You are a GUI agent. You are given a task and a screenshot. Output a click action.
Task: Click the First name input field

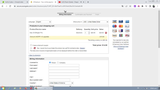click(x=64, y=65)
